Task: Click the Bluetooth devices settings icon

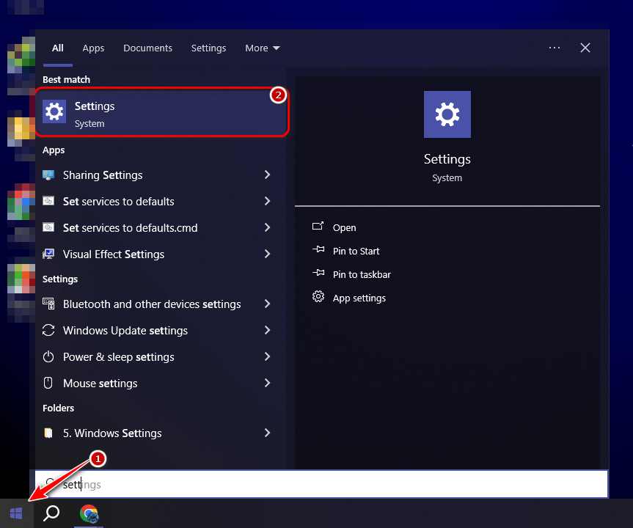Action: click(48, 304)
